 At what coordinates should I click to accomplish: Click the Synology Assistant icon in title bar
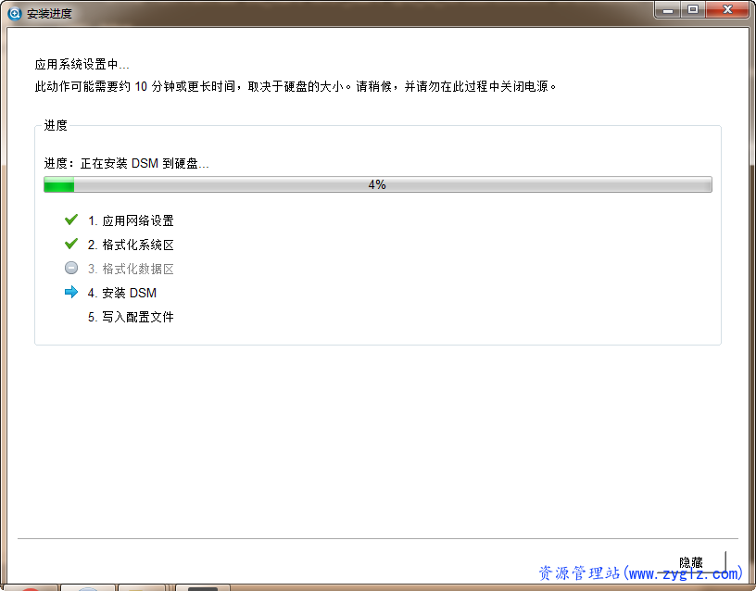click(x=15, y=14)
